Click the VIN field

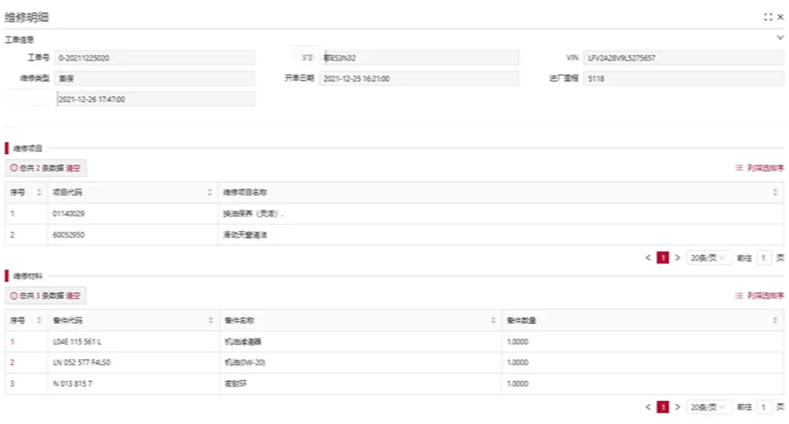682,58
